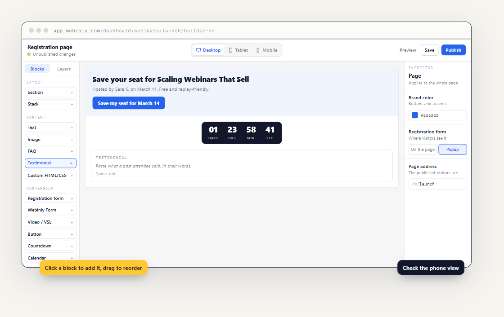Click the Registration page title
Viewport: 504px width, 317px height.
[x=50, y=47]
